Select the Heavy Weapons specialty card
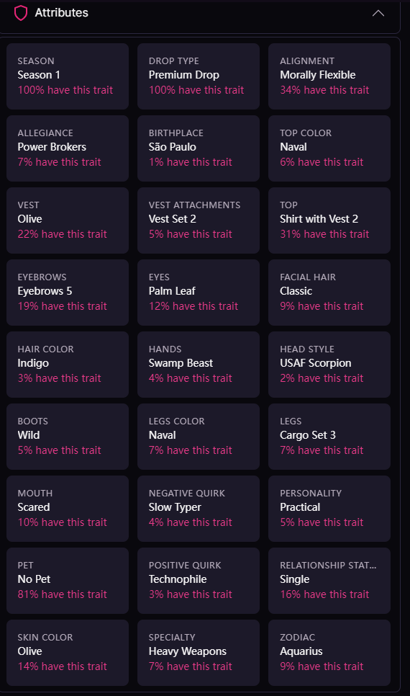410x696 pixels. point(199,653)
